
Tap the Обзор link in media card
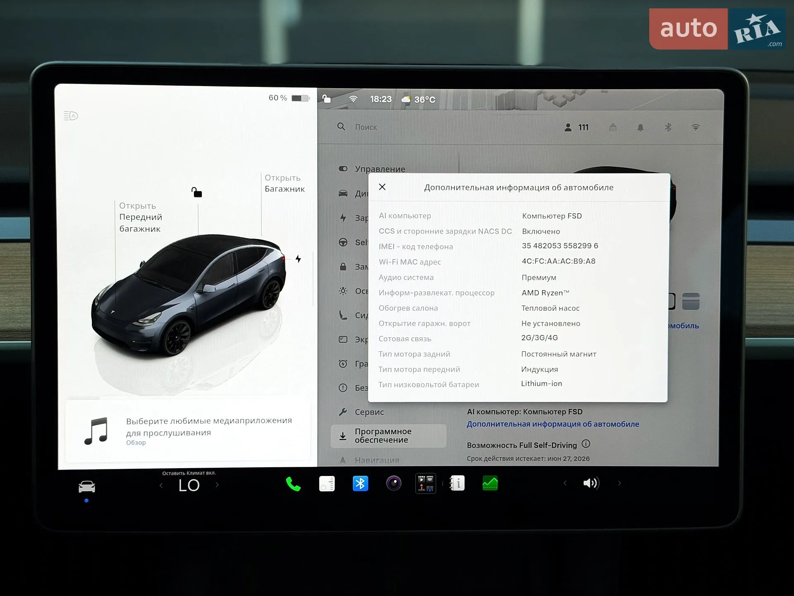tap(136, 443)
